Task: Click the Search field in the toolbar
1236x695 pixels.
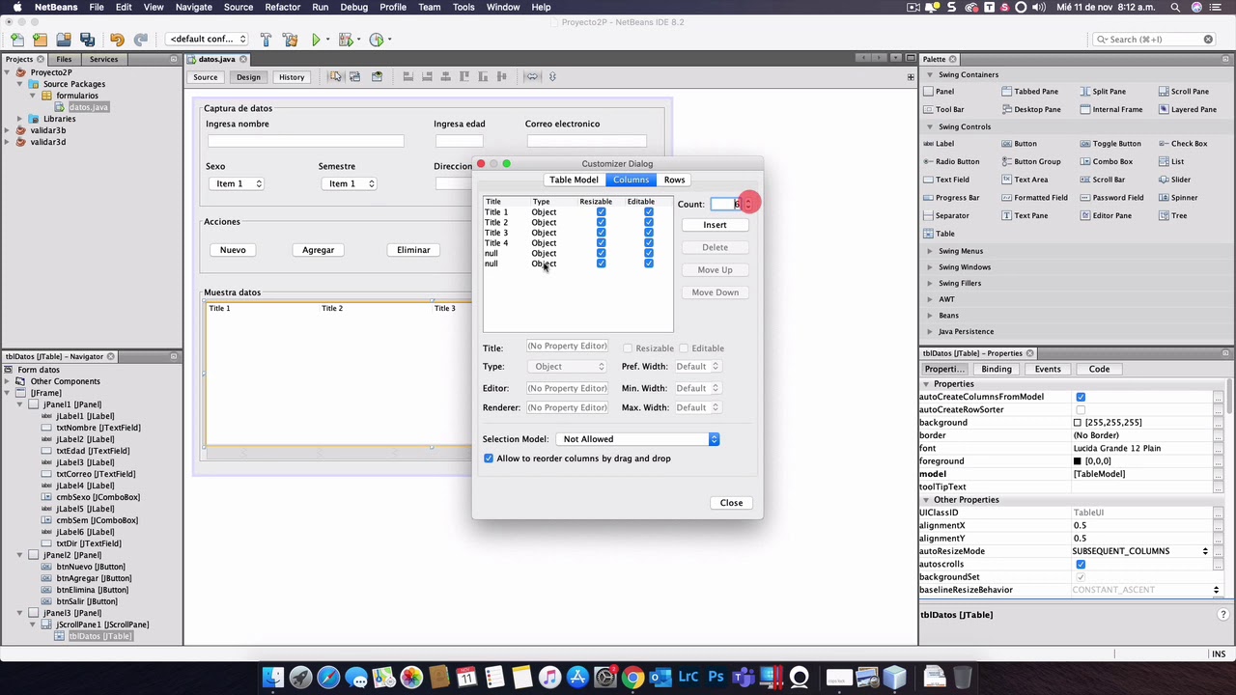Action: click(x=1154, y=40)
